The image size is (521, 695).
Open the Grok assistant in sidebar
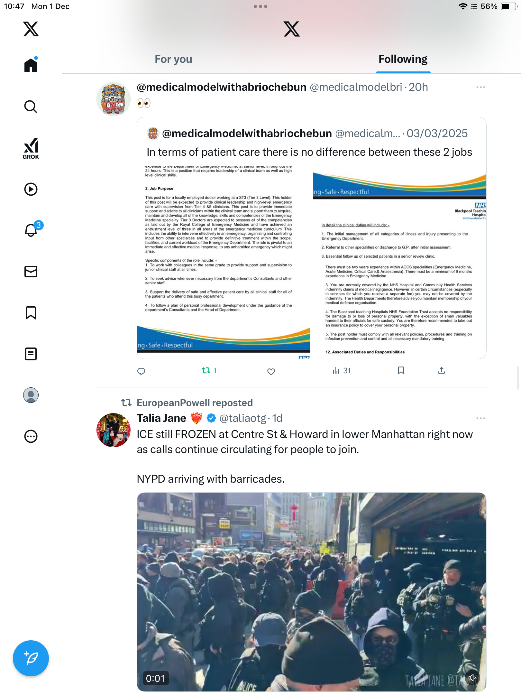[31, 148]
